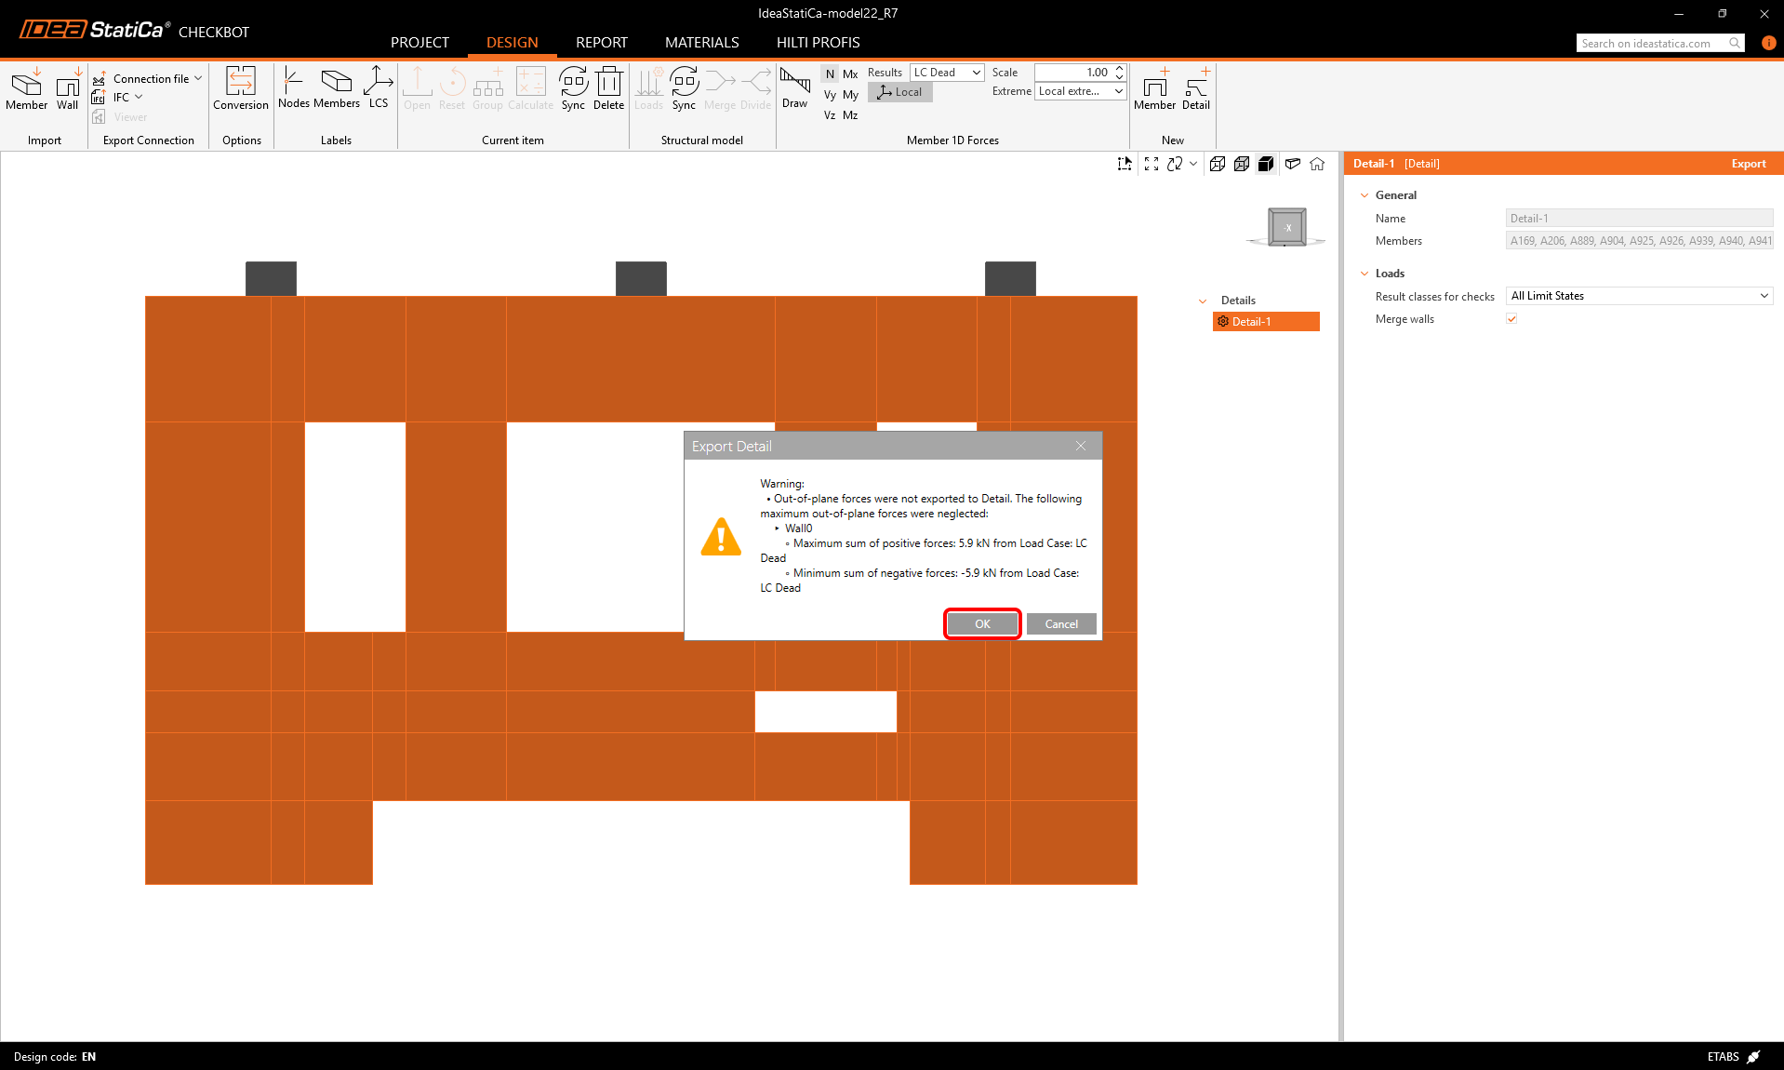
Task: Click the 3D view orientation cube
Action: [1287, 227]
